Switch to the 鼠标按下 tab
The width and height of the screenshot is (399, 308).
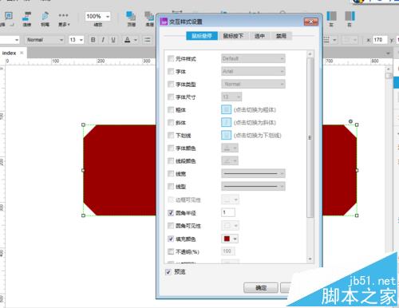tap(233, 36)
